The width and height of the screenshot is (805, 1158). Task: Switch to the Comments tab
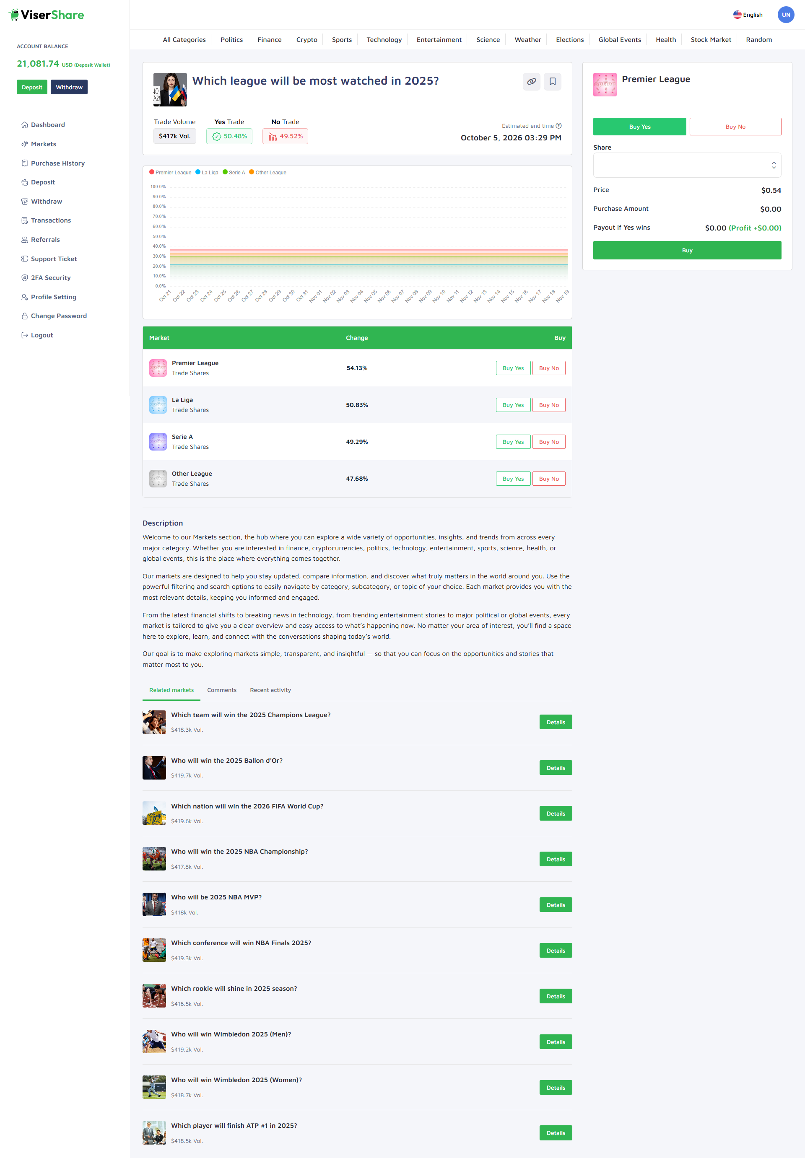click(221, 690)
